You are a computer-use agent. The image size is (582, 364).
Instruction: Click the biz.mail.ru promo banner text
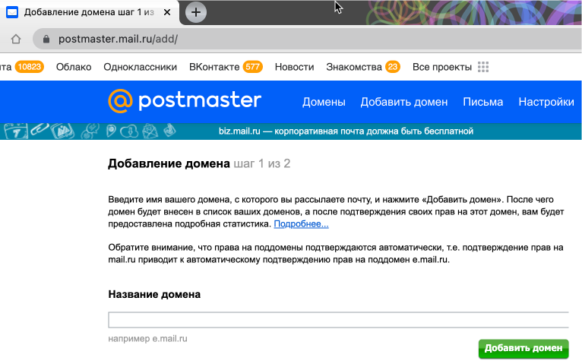click(346, 131)
